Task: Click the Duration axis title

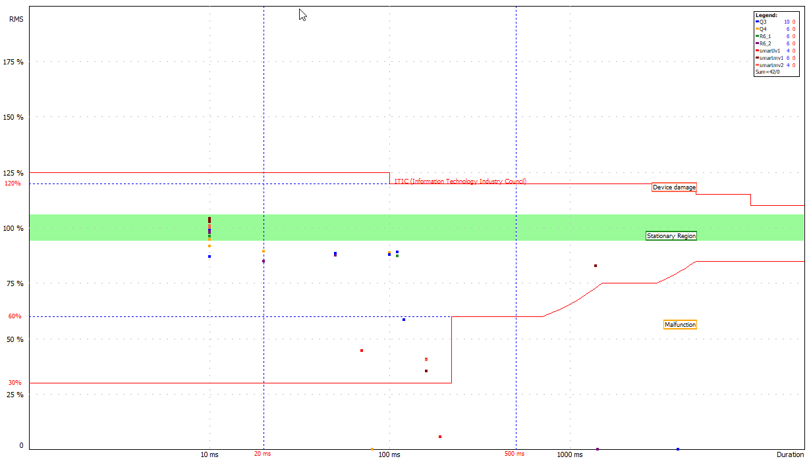Action: (791, 454)
